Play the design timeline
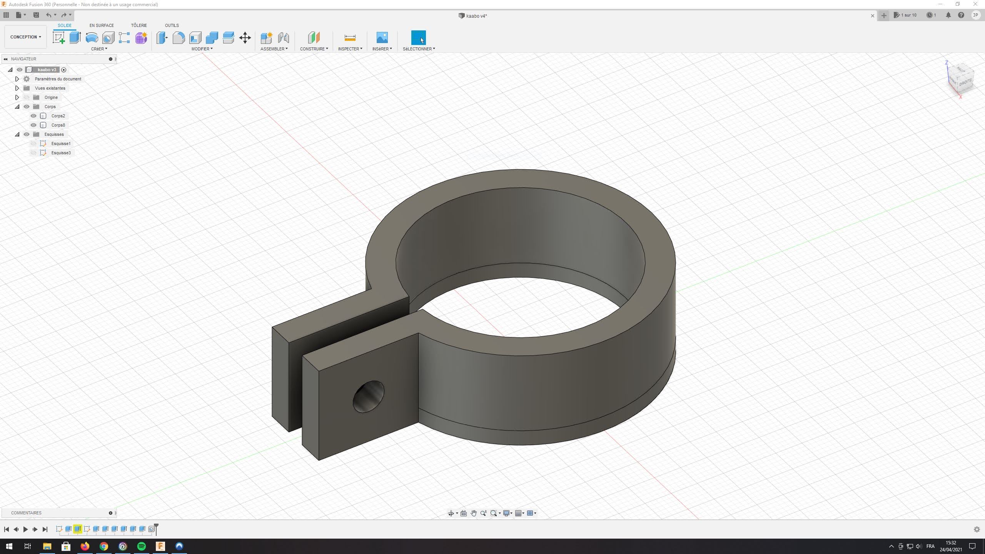The image size is (985, 554). tap(25, 529)
